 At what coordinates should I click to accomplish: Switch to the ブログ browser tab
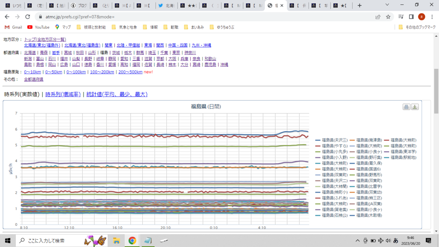pyautogui.click(x=79, y=5)
